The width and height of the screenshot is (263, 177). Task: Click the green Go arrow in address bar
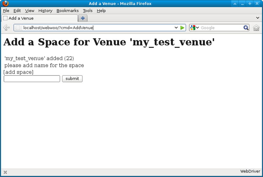point(182,28)
